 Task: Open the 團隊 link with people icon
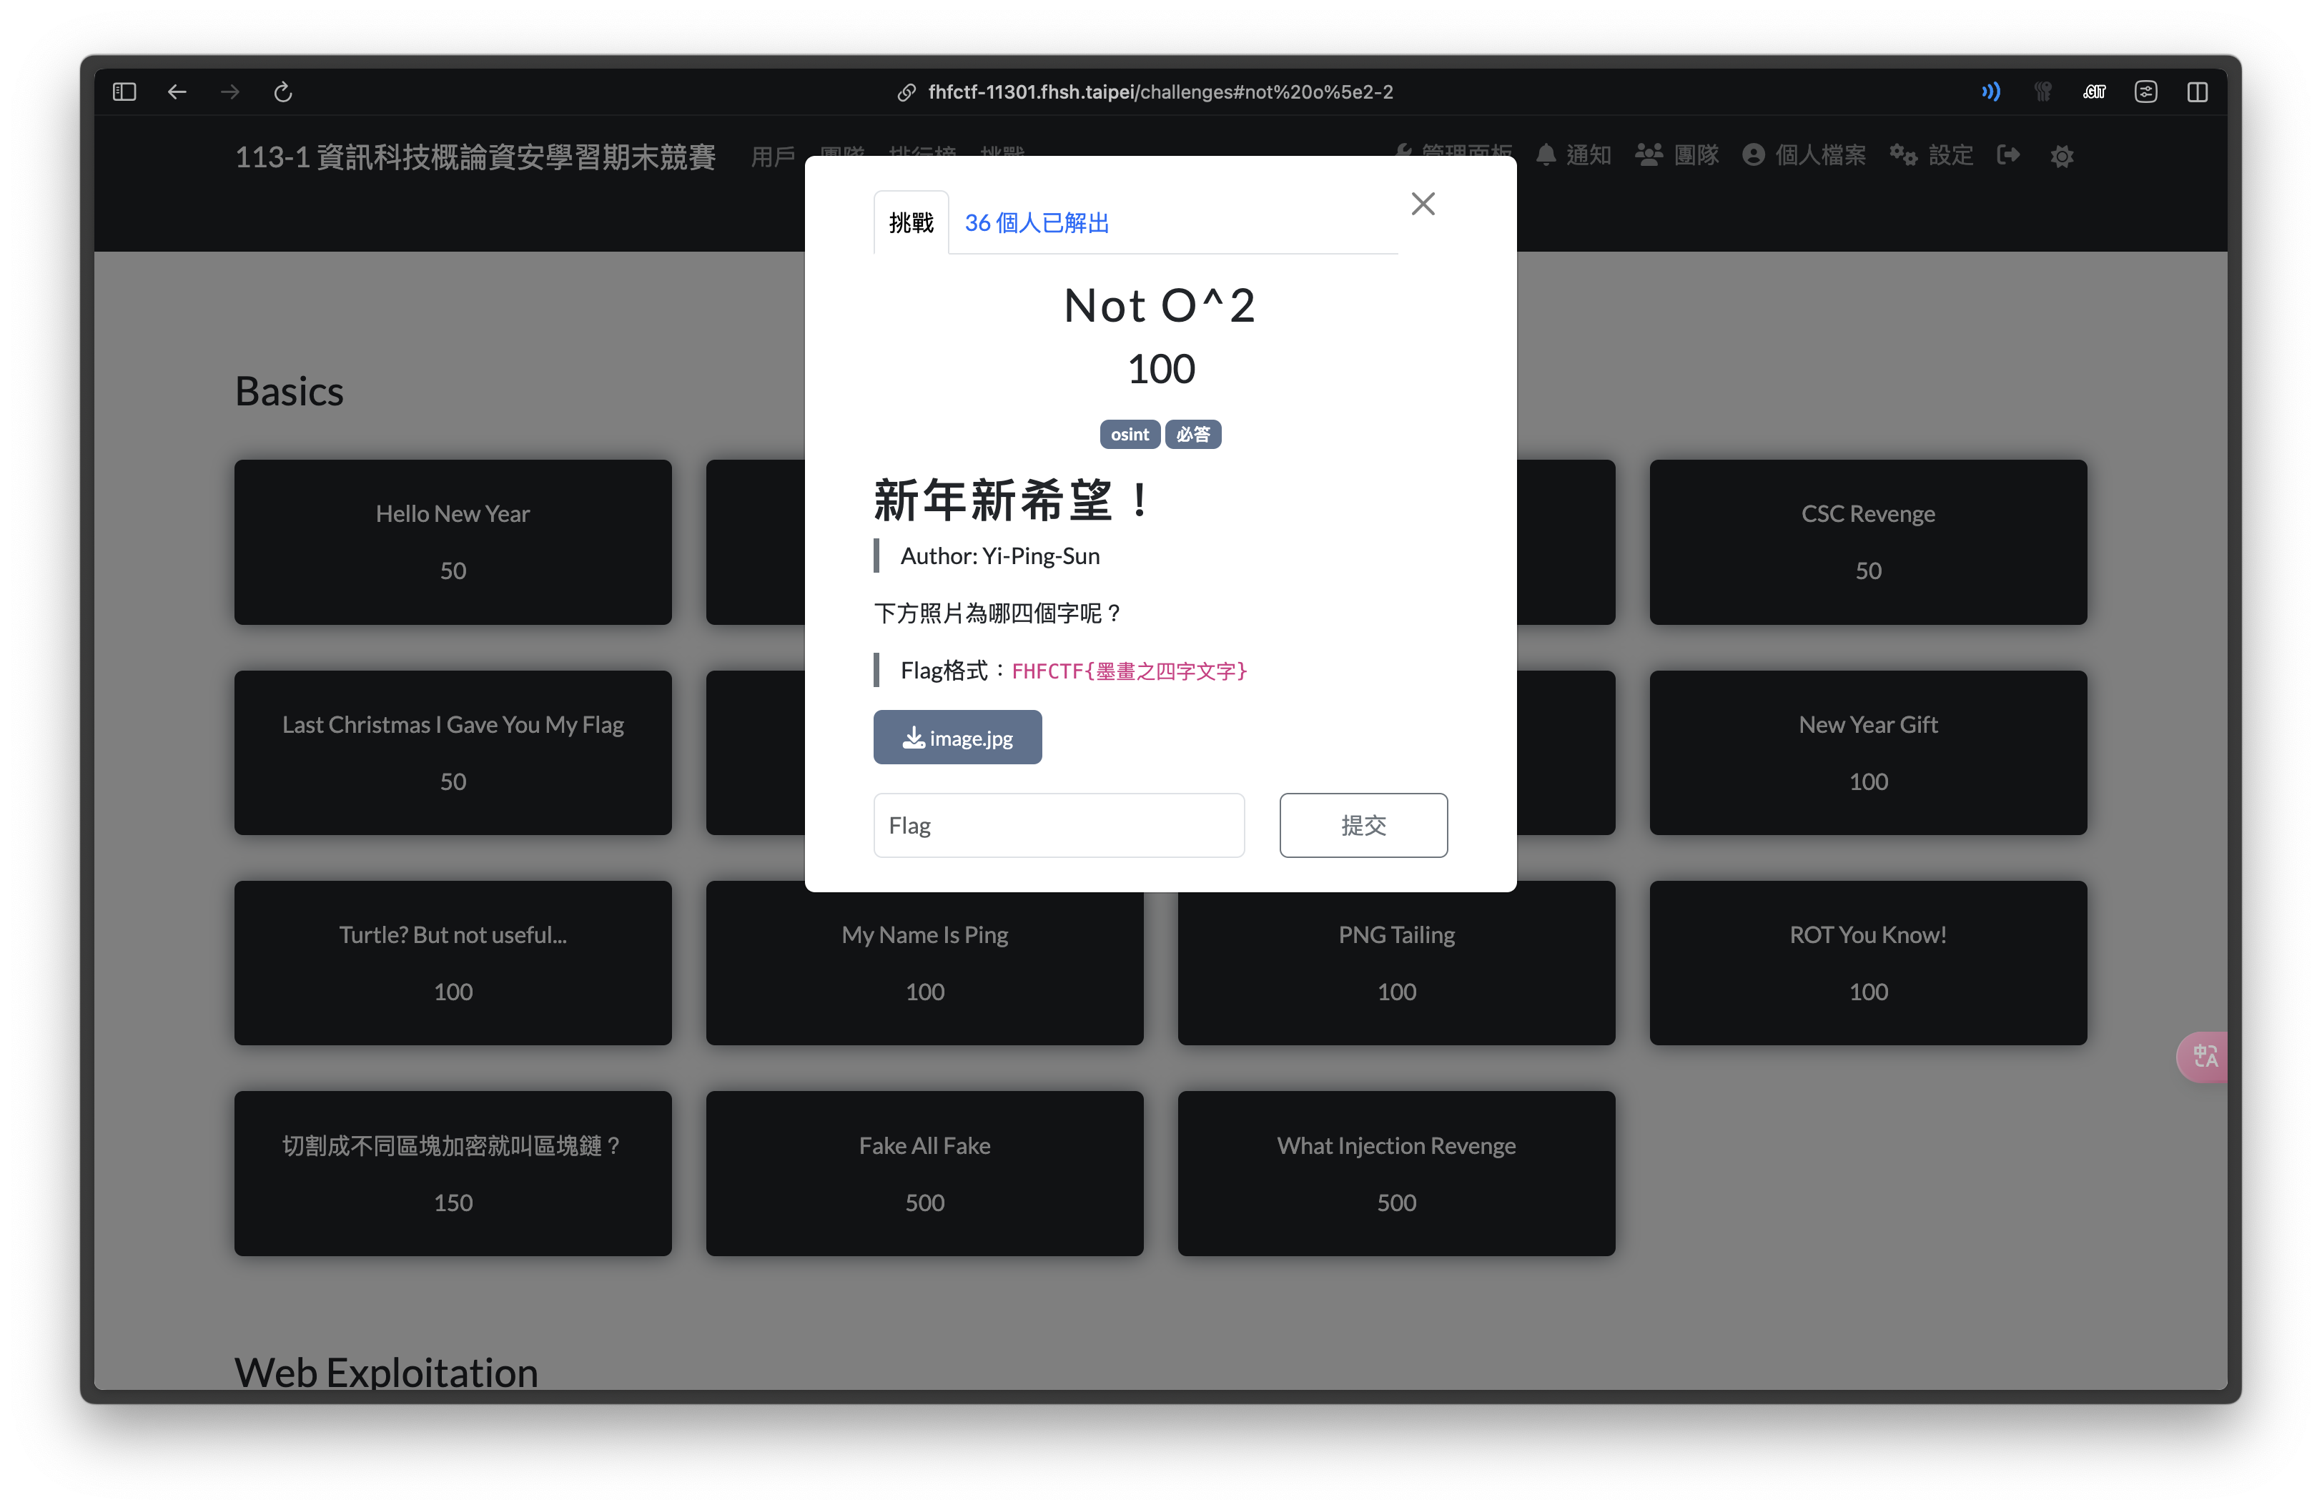pyautogui.click(x=1677, y=155)
